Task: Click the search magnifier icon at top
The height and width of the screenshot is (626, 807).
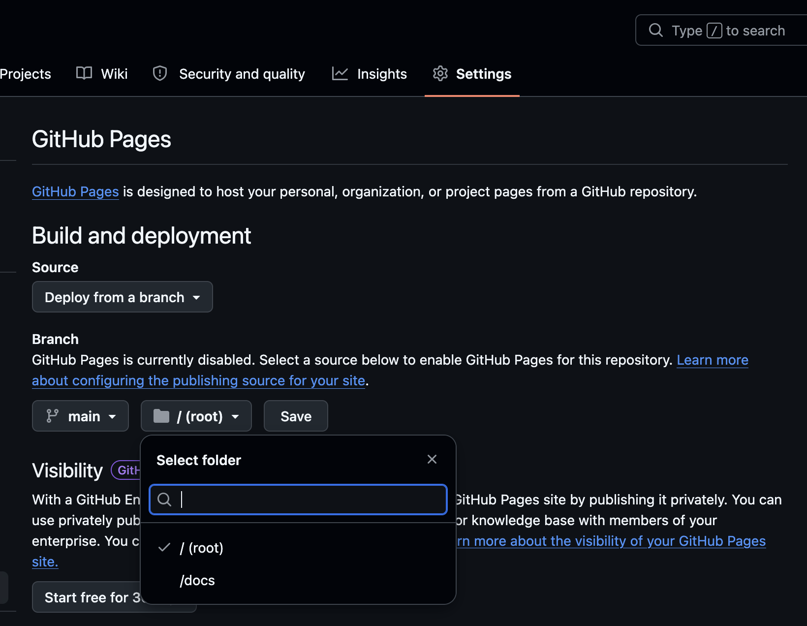Action: pyautogui.click(x=656, y=30)
